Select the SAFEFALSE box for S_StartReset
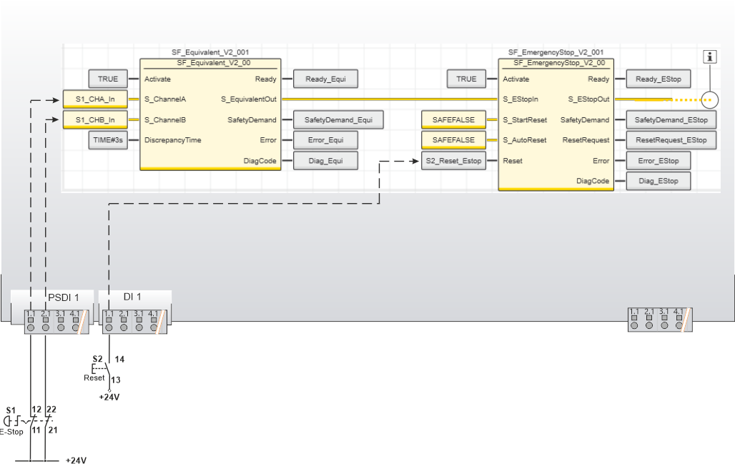This screenshot has height=464, width=735. click(453, 119)
